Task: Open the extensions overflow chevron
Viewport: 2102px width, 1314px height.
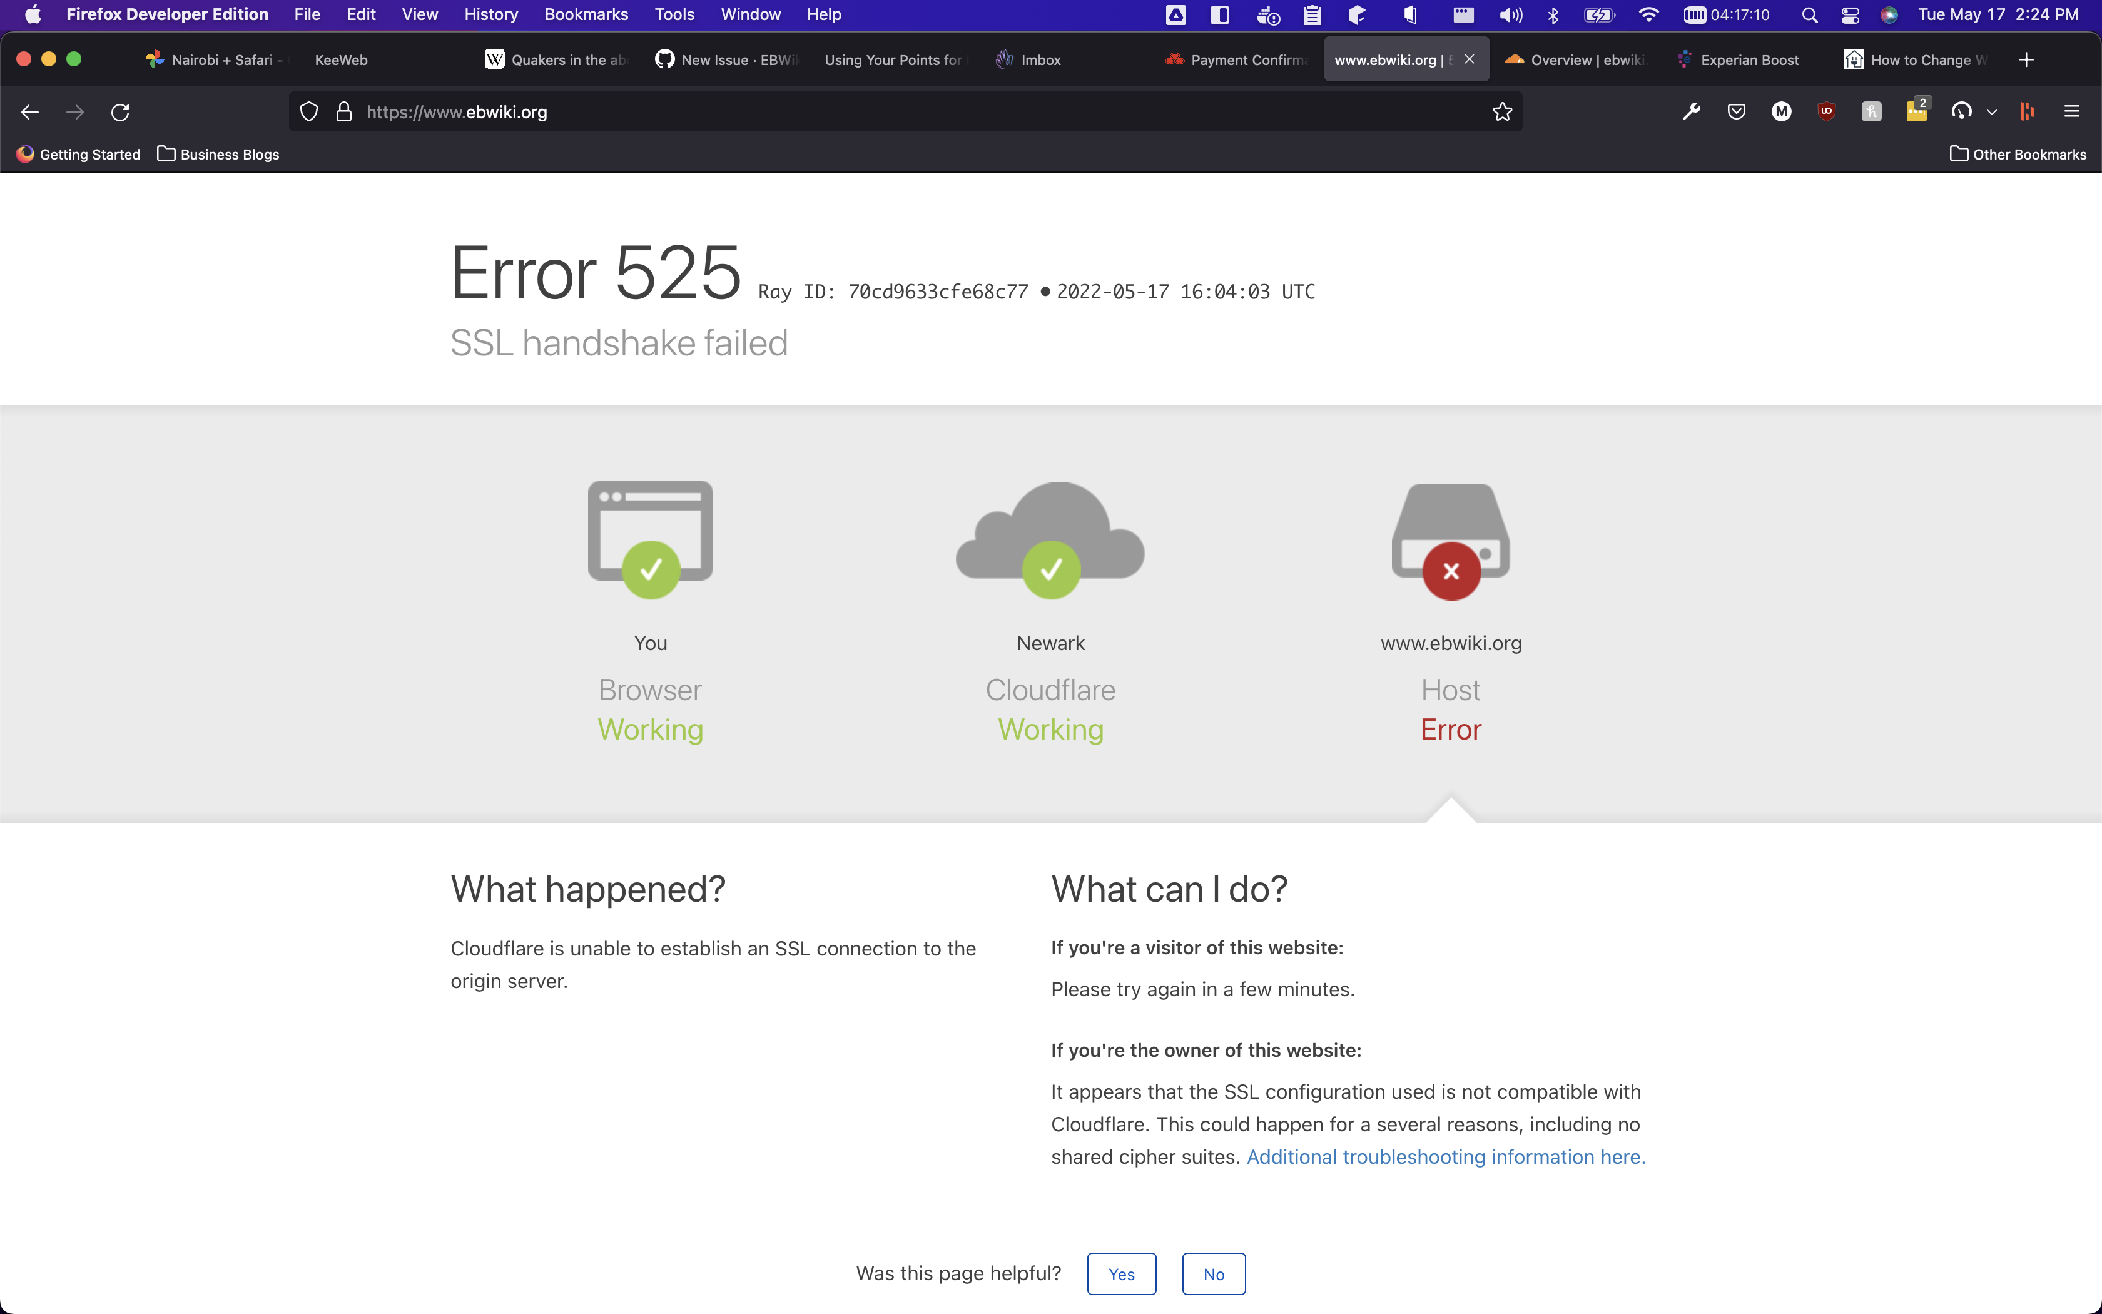Action: [1991, 111]
